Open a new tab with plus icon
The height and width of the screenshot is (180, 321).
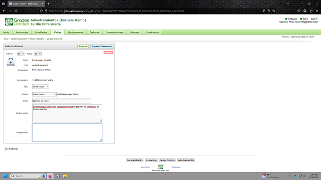click(48, 3)
